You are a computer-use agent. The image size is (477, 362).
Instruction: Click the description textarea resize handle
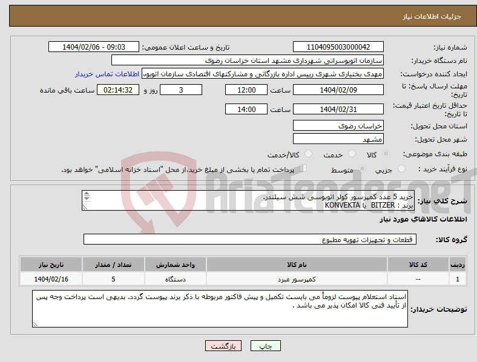(85, 208)
